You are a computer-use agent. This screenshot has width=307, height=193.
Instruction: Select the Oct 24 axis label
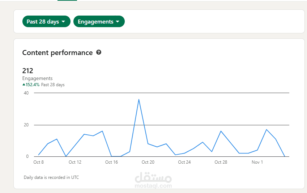tap(184, 162)
